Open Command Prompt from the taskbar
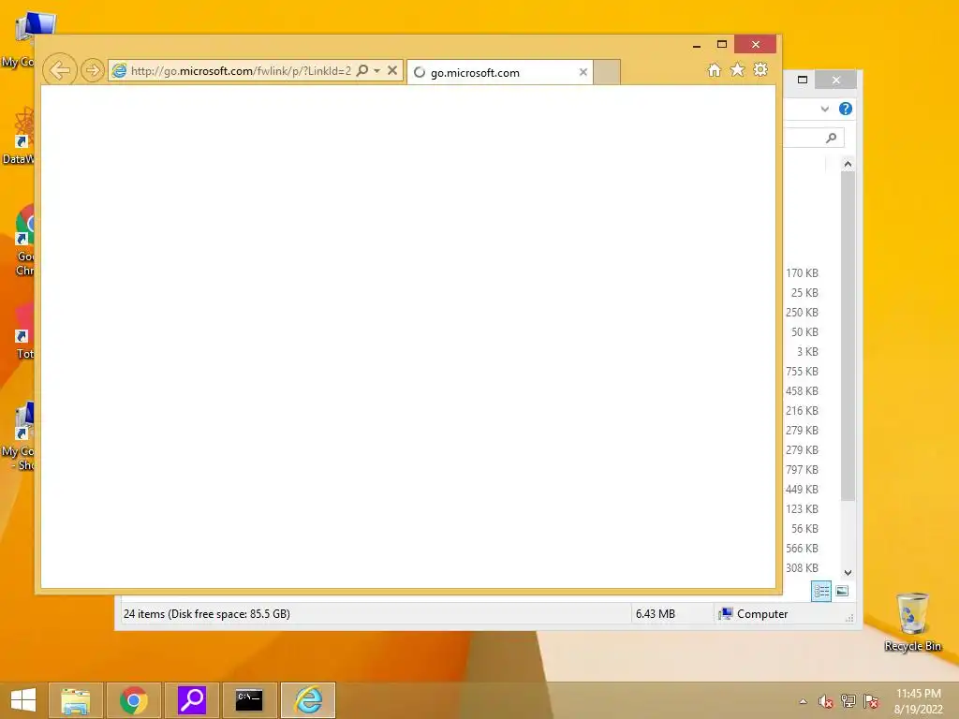The width and height of the screenshot is (959, 719). pos(249,700)
